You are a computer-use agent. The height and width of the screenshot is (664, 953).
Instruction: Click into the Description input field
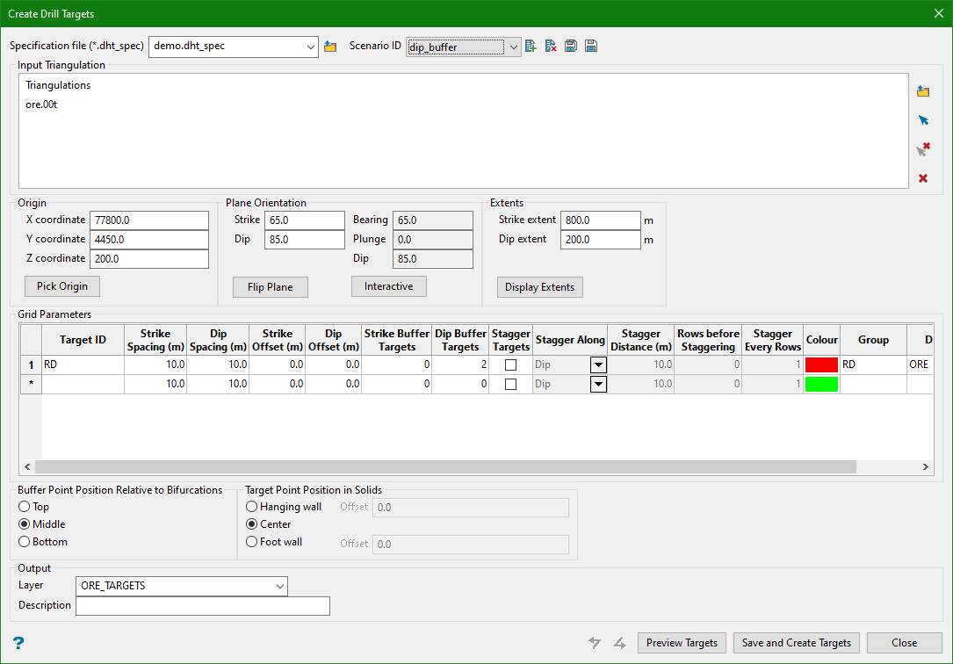pos(203,606)
